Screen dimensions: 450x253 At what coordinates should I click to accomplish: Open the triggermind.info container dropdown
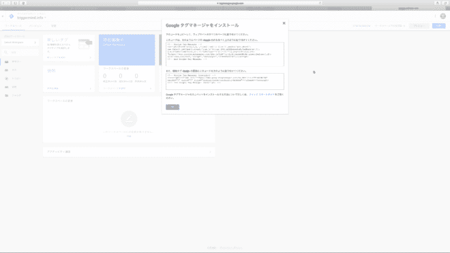[x=31, y=18]
